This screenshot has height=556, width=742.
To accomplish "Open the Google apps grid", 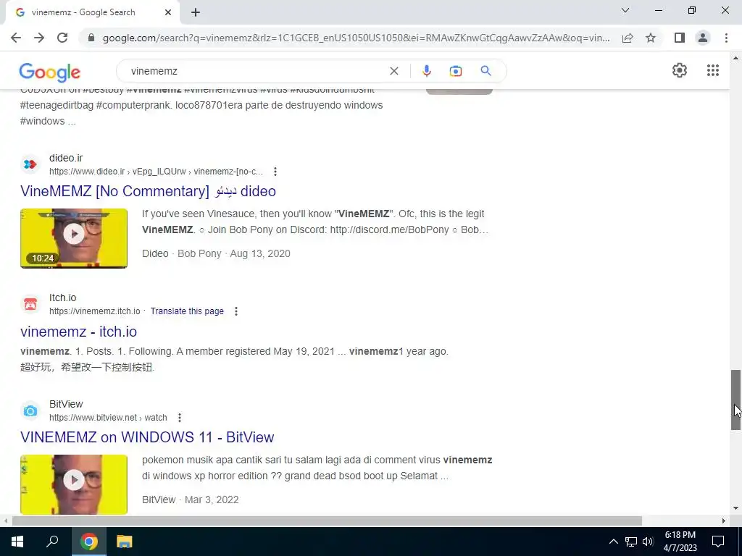I will pyautogui.click(x=713, y=70).
